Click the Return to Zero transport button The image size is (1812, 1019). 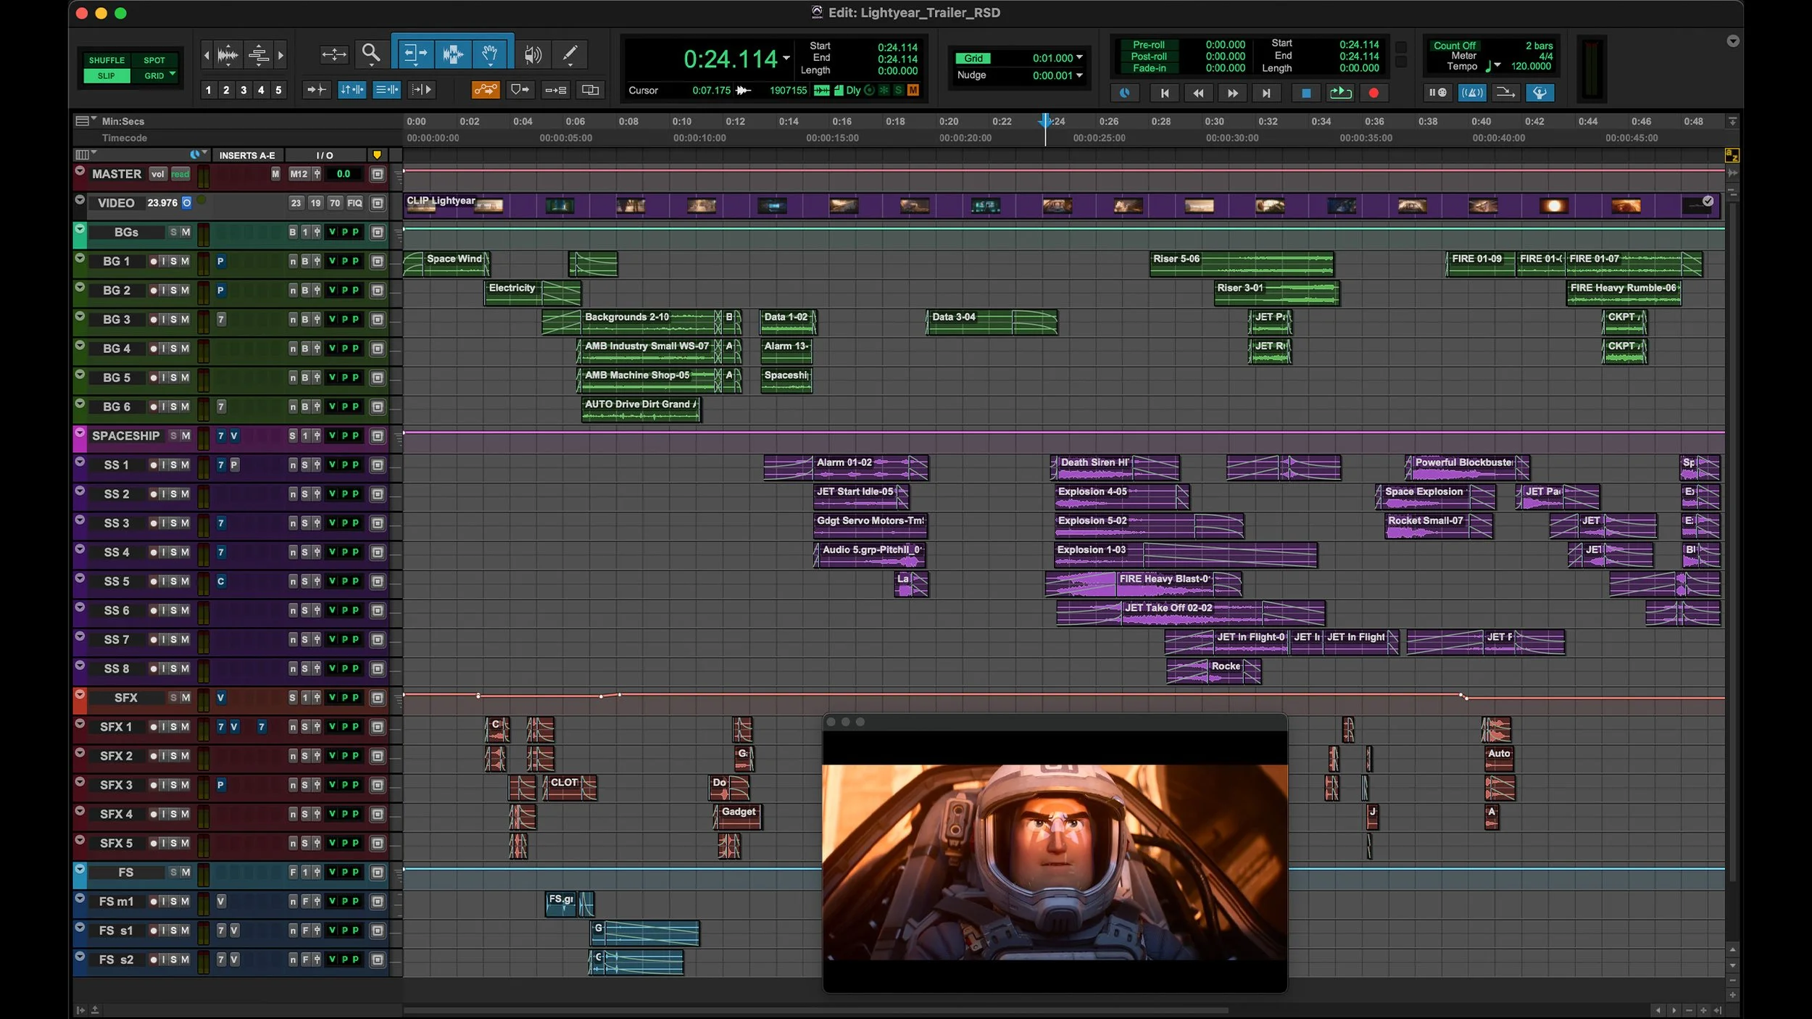coord(1165,93)
